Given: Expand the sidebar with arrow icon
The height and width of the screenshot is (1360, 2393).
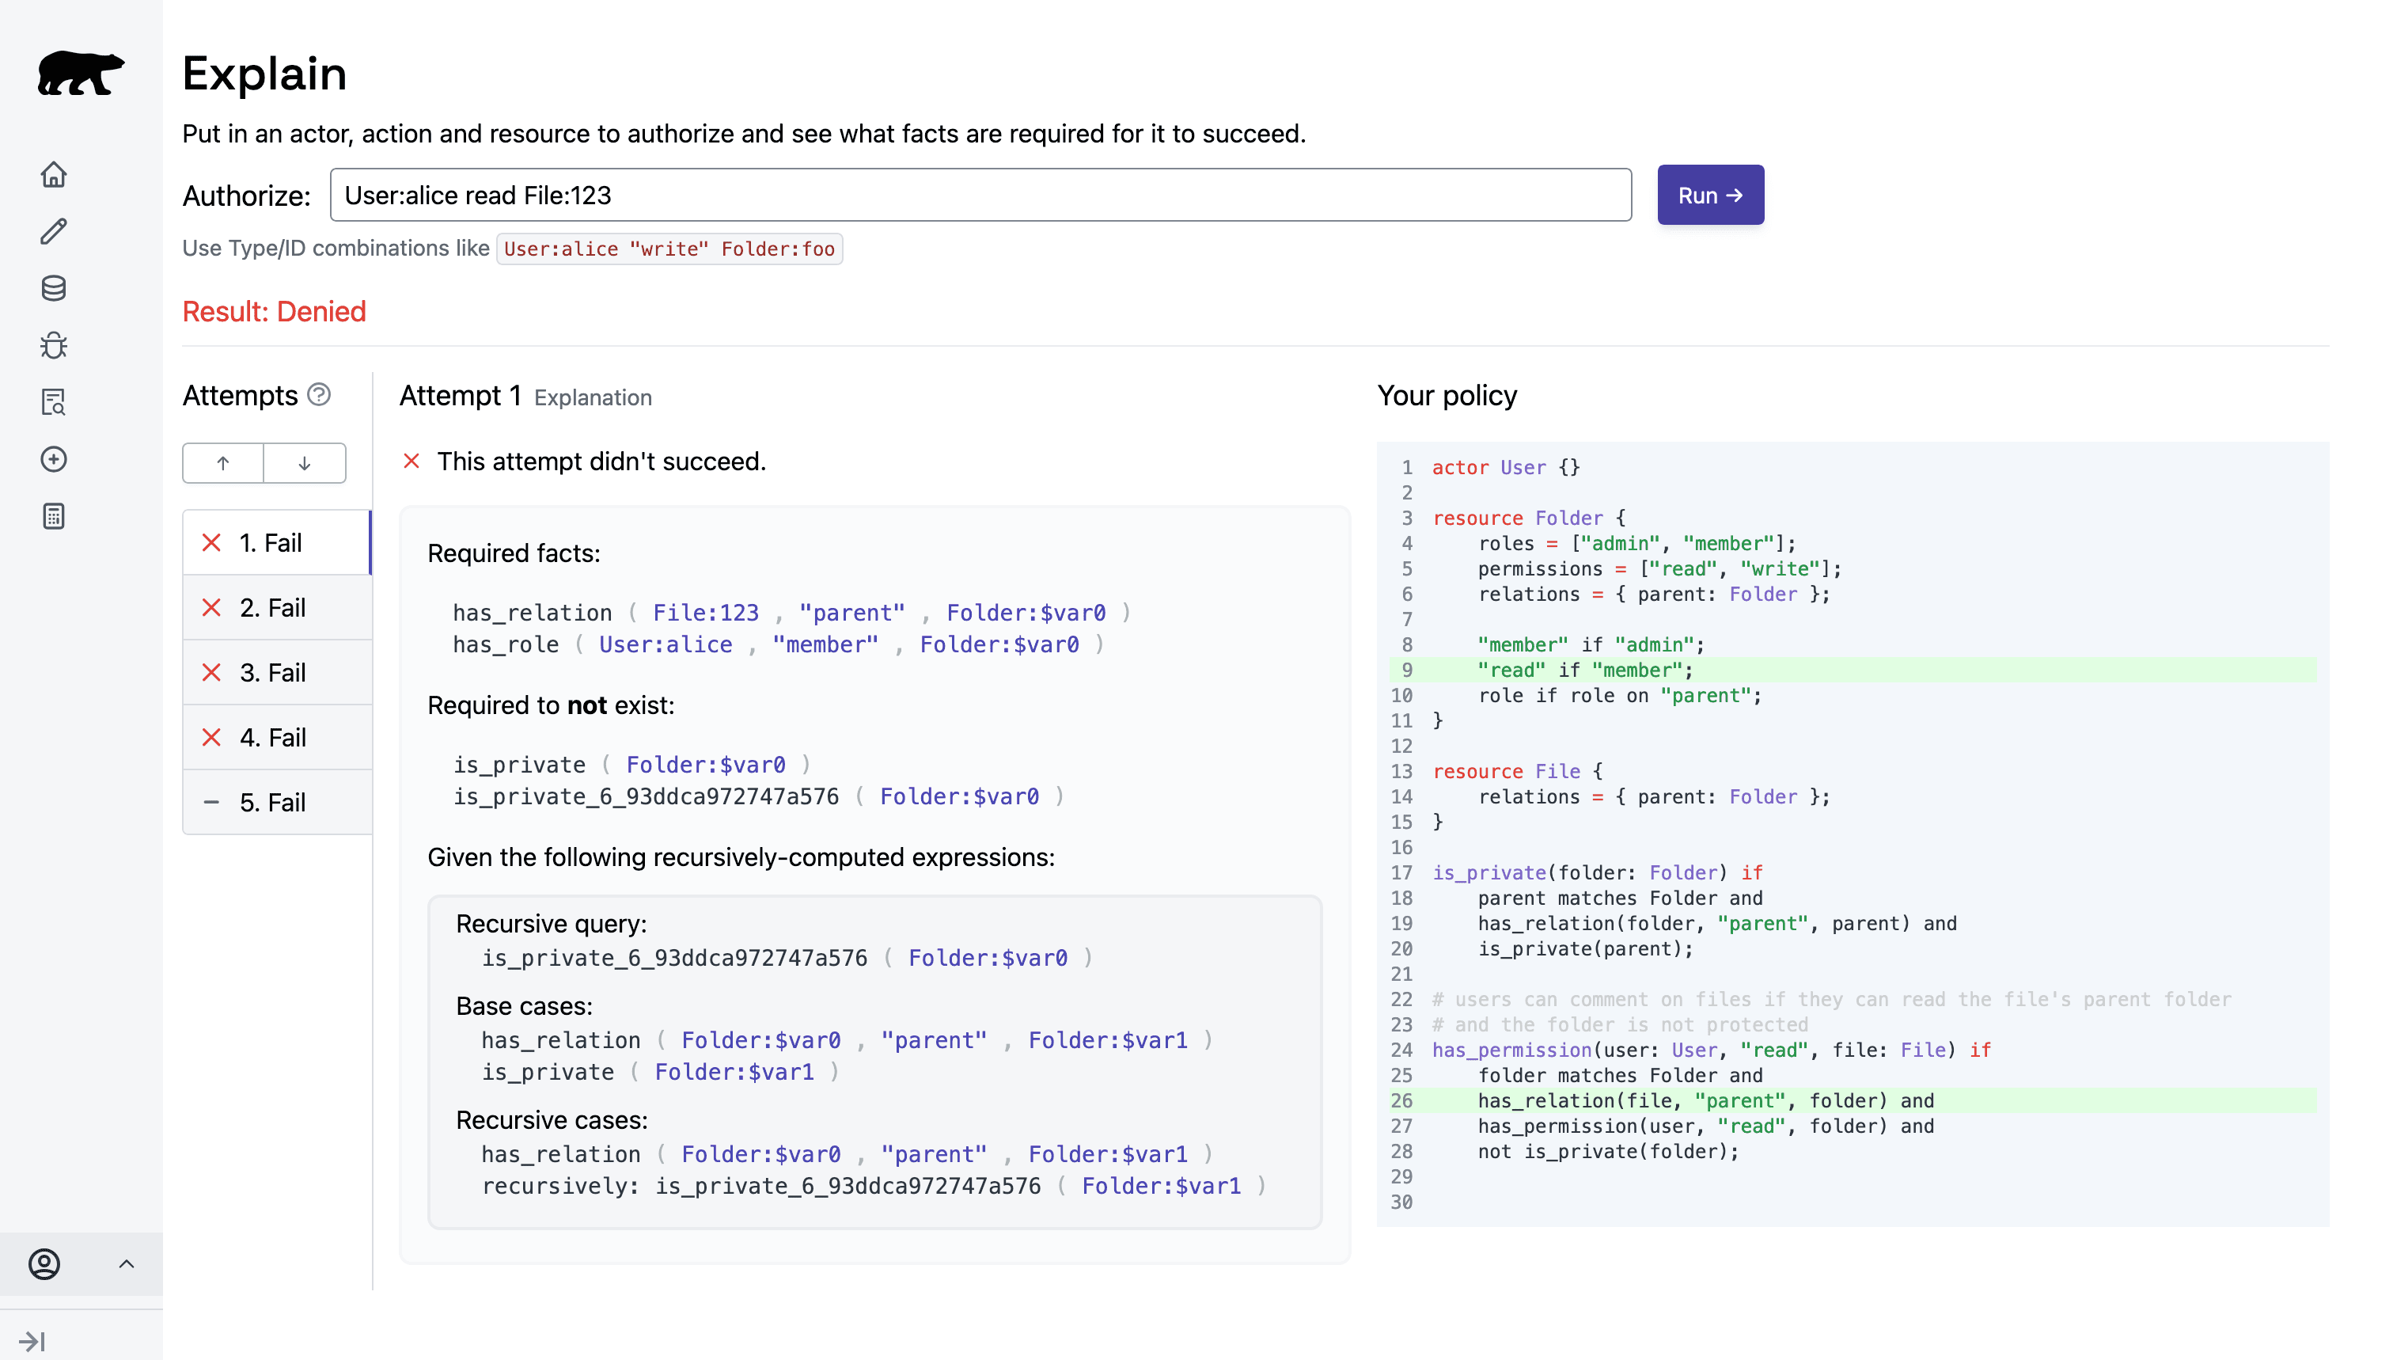Looking at the screenshot, I should click(32, 1341).
